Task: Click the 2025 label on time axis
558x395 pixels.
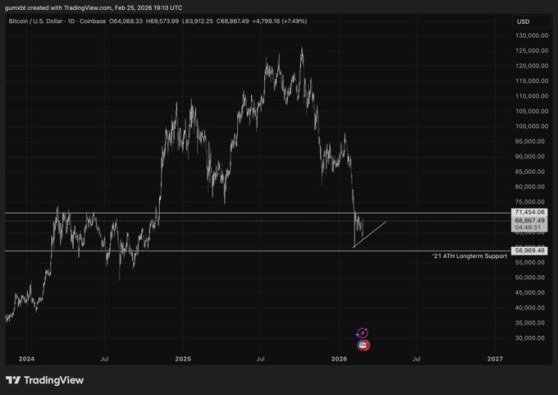Action: (183, 359)
